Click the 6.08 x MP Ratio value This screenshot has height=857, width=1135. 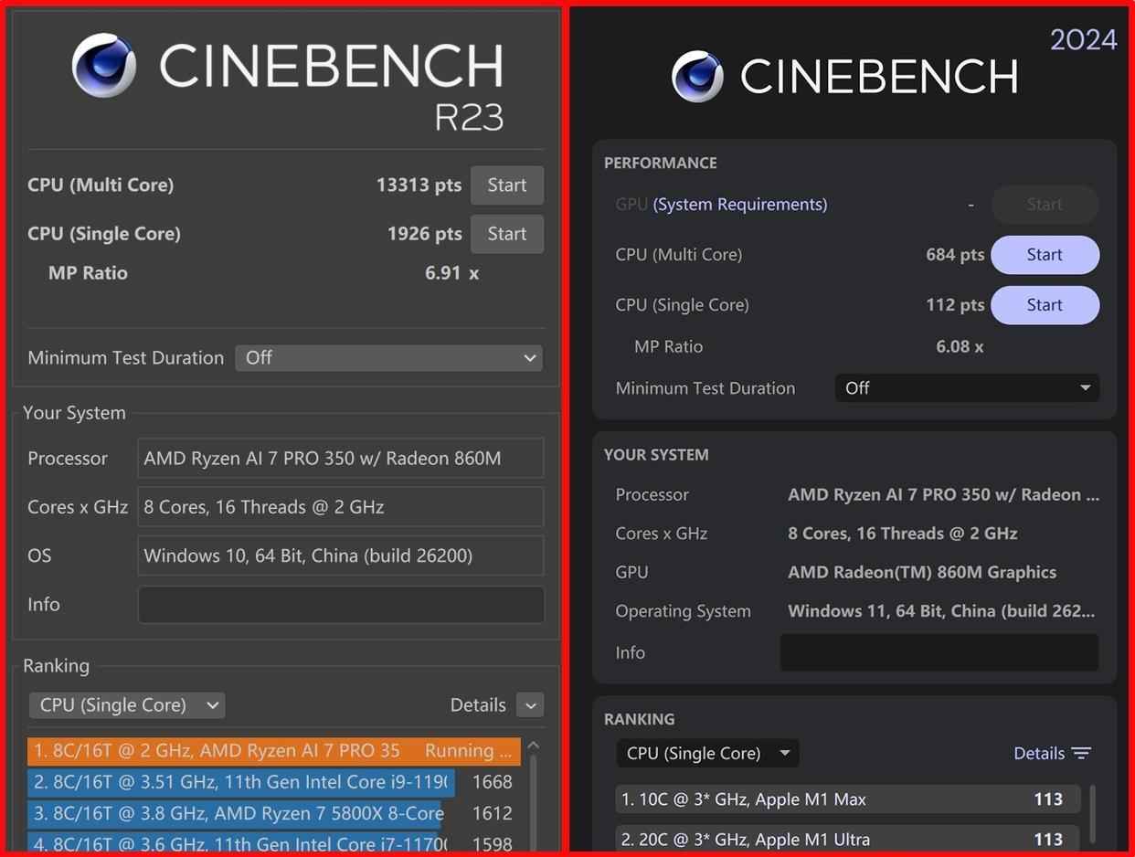(960, 347)
